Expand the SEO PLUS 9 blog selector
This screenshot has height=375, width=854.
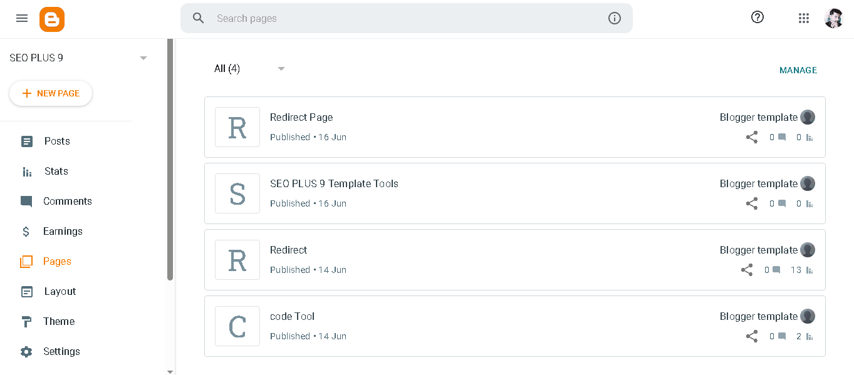143,58
